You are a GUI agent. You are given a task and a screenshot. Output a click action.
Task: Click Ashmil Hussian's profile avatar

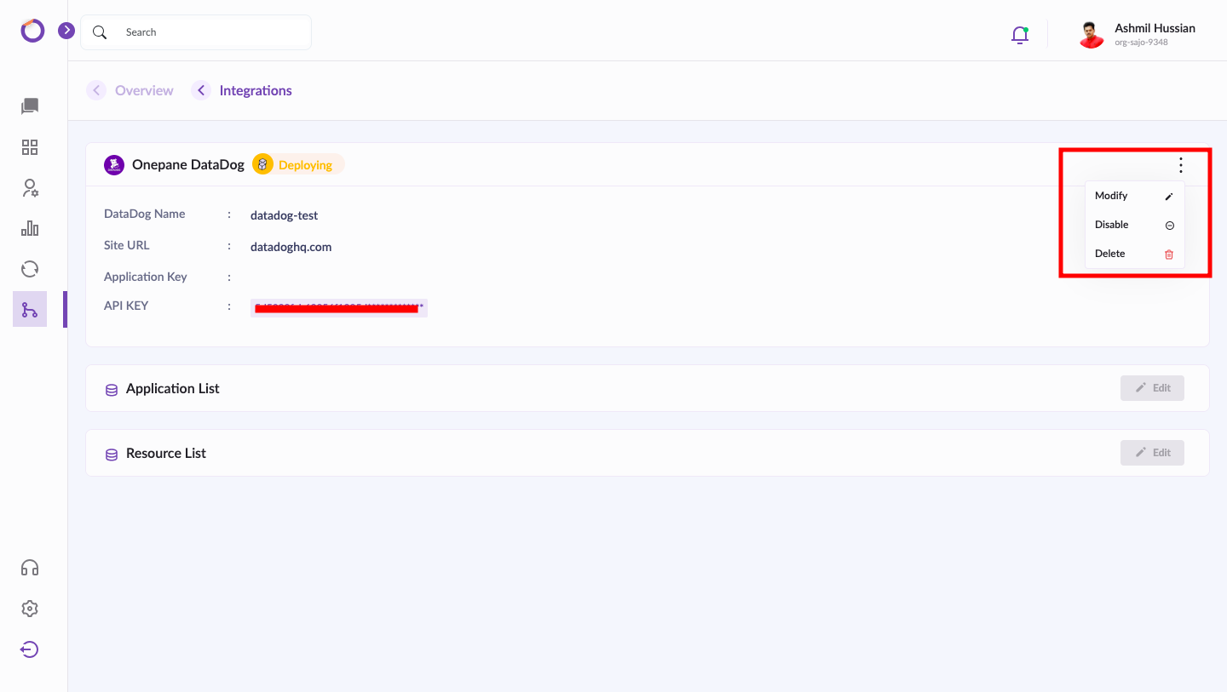click(x=1092, y=34)
